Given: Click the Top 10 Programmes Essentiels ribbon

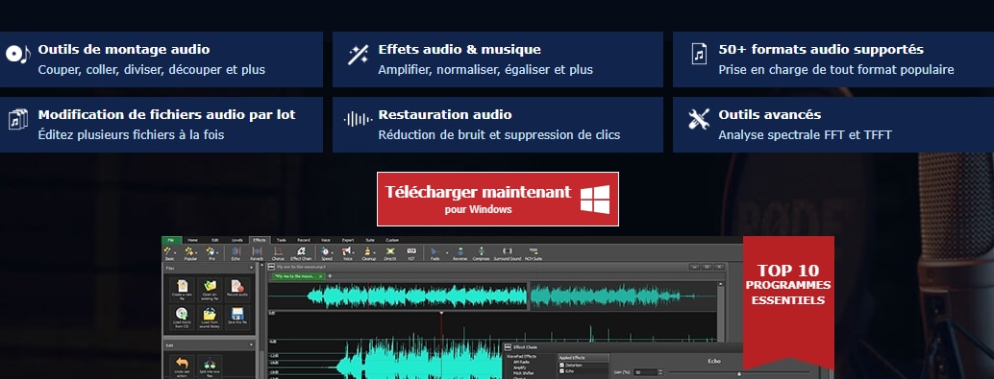Looking at the screenshot, I should tap(788, 302).
